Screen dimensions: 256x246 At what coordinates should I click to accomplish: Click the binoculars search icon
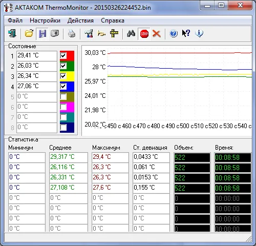[131, 33]
